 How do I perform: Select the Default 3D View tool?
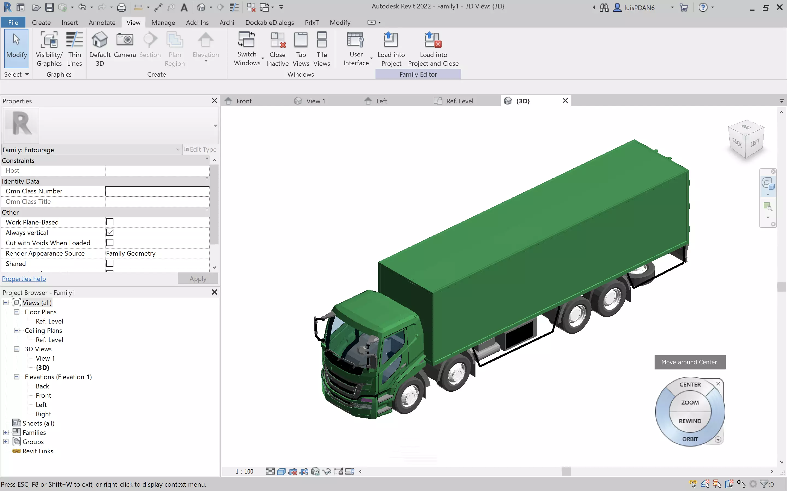[99, 48]
